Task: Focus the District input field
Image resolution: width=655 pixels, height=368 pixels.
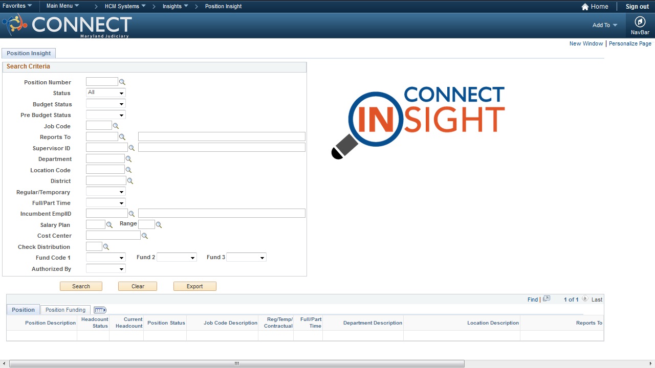Action: [x=106, y=181]
